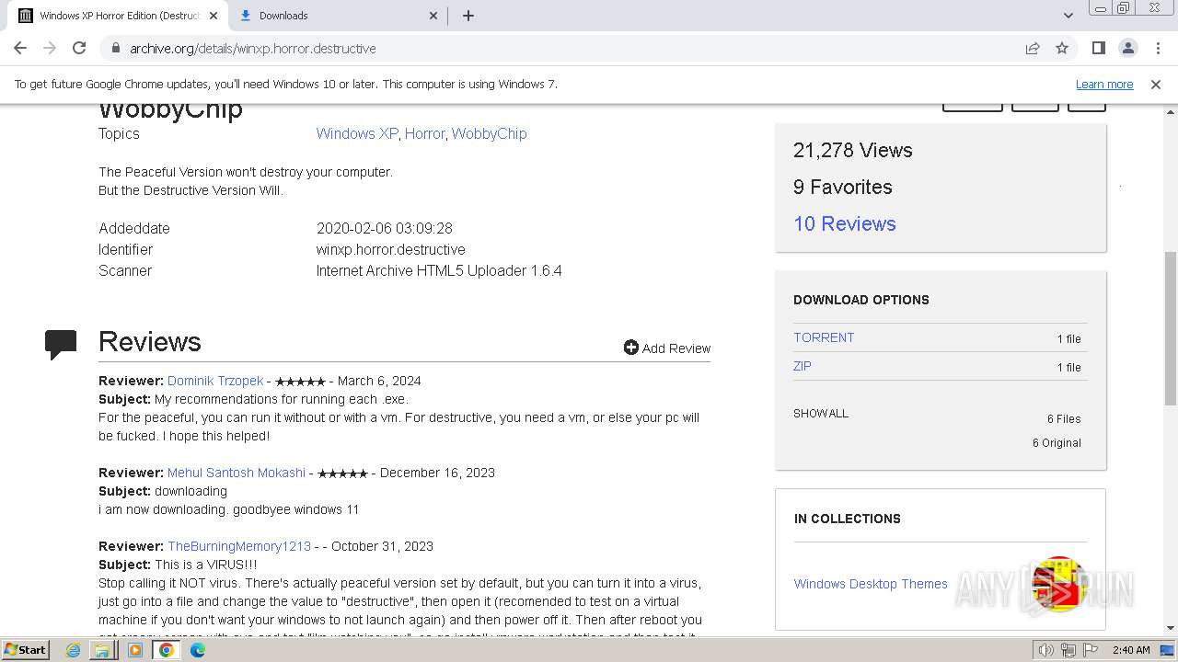
Task: Launch Internet Explorer from taskbar
Action: coord(74,650)
